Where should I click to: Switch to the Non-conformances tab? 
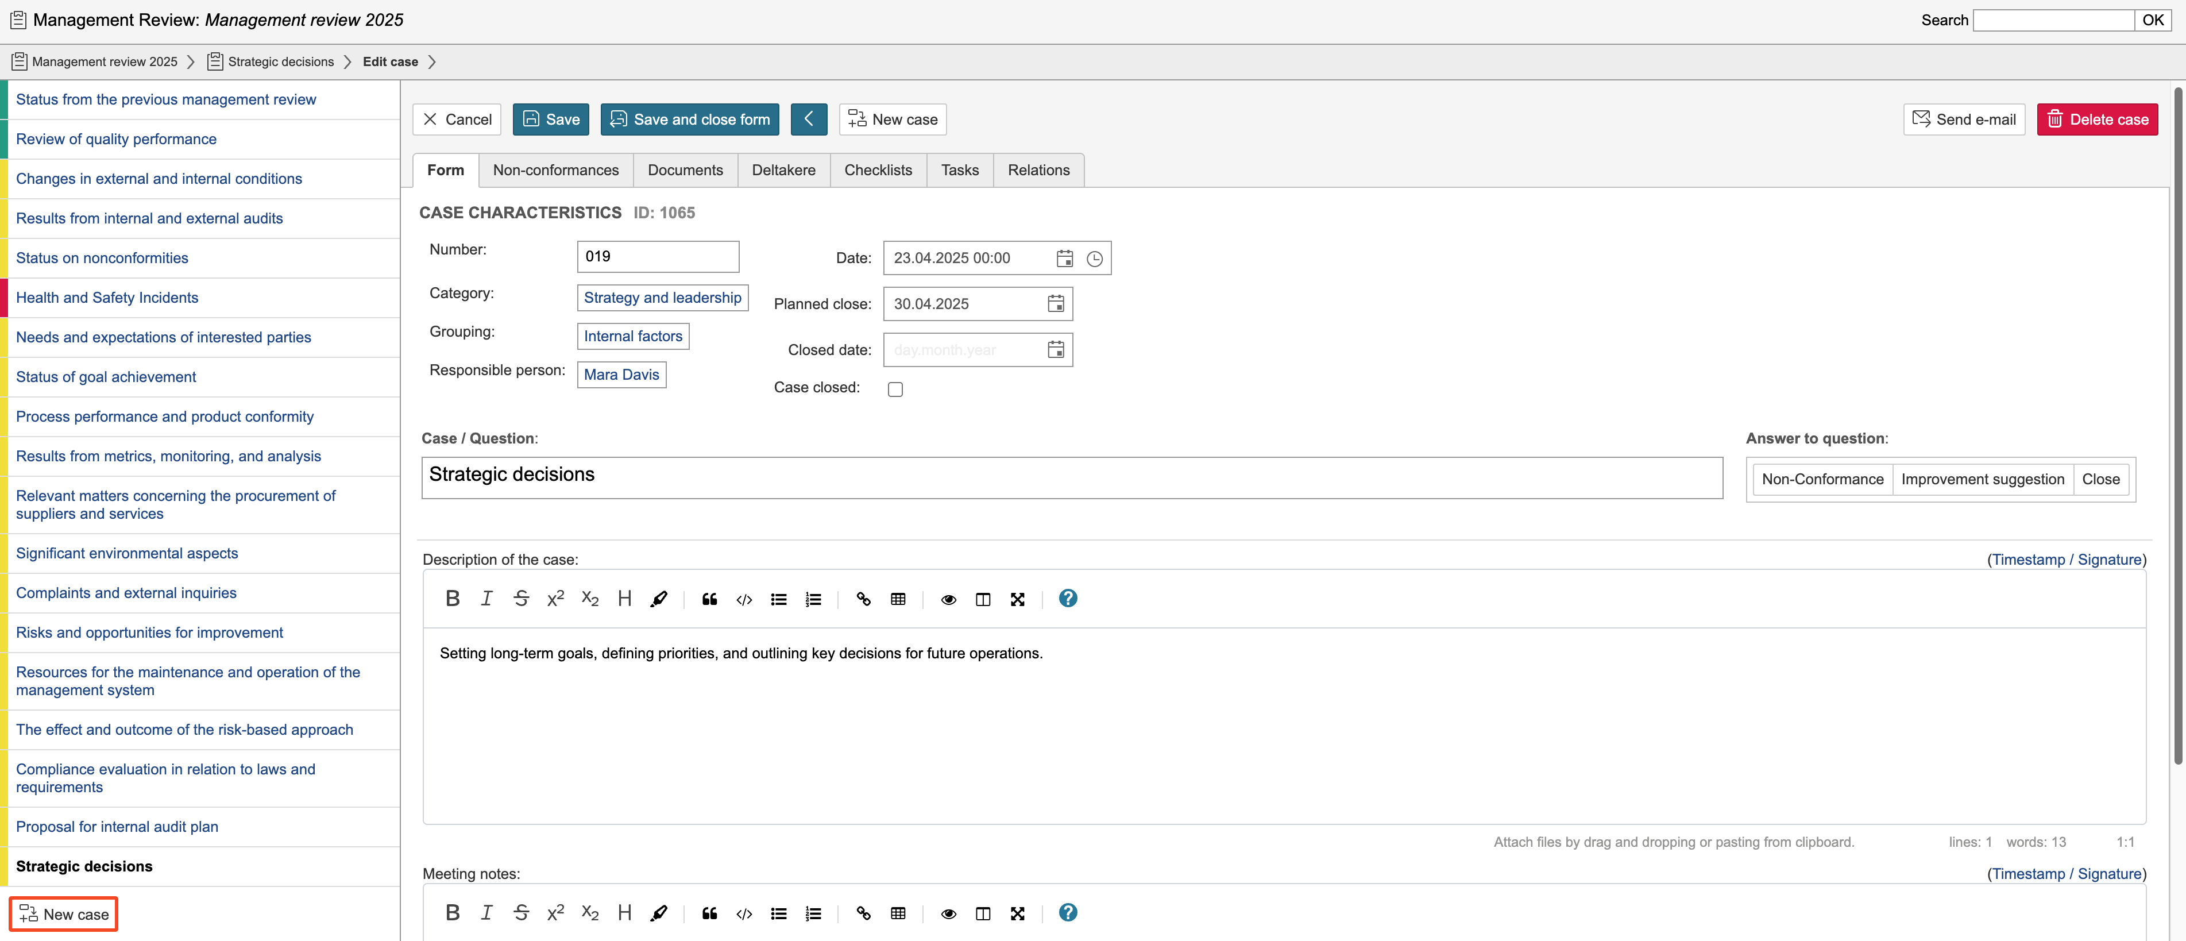click(x=556, y=171)
